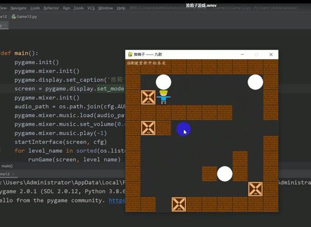
Task: Click the crate in the bottom wall gap
Action: tap(179, 205)
